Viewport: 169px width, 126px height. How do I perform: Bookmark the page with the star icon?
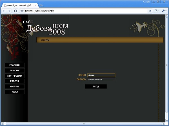22,11
